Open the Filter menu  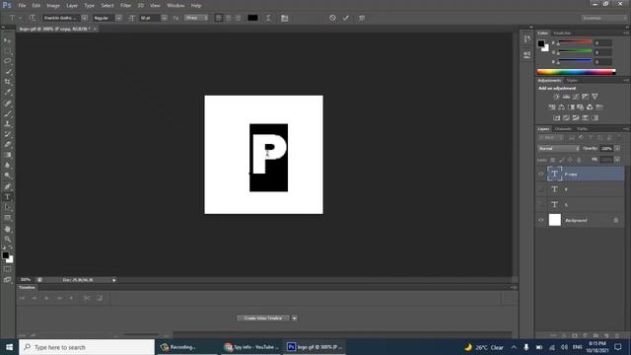pos(125,6)
